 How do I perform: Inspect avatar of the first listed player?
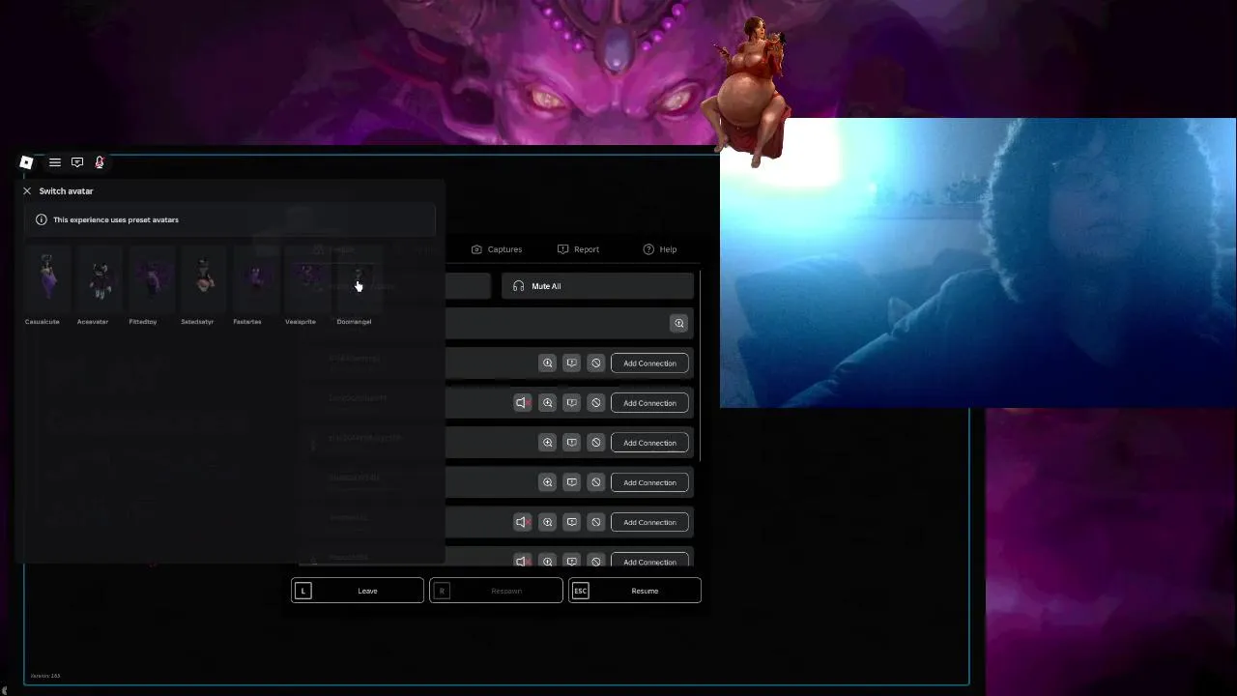548,363
